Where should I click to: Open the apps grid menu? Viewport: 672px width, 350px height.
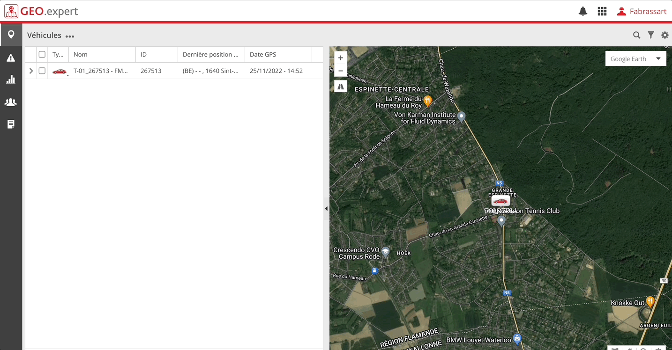602,12
